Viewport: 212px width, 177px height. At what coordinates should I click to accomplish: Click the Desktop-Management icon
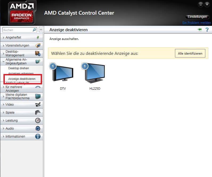coord(38,53)
